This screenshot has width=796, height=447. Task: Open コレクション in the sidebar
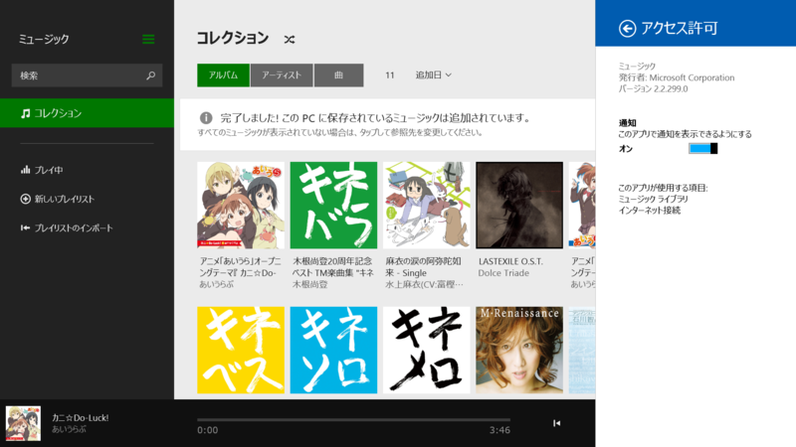point(87,113)
